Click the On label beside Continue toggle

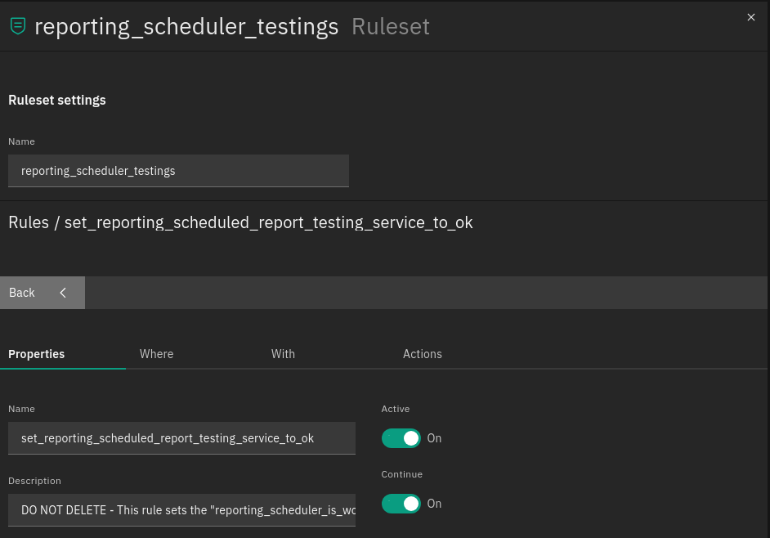click(434, 504)
